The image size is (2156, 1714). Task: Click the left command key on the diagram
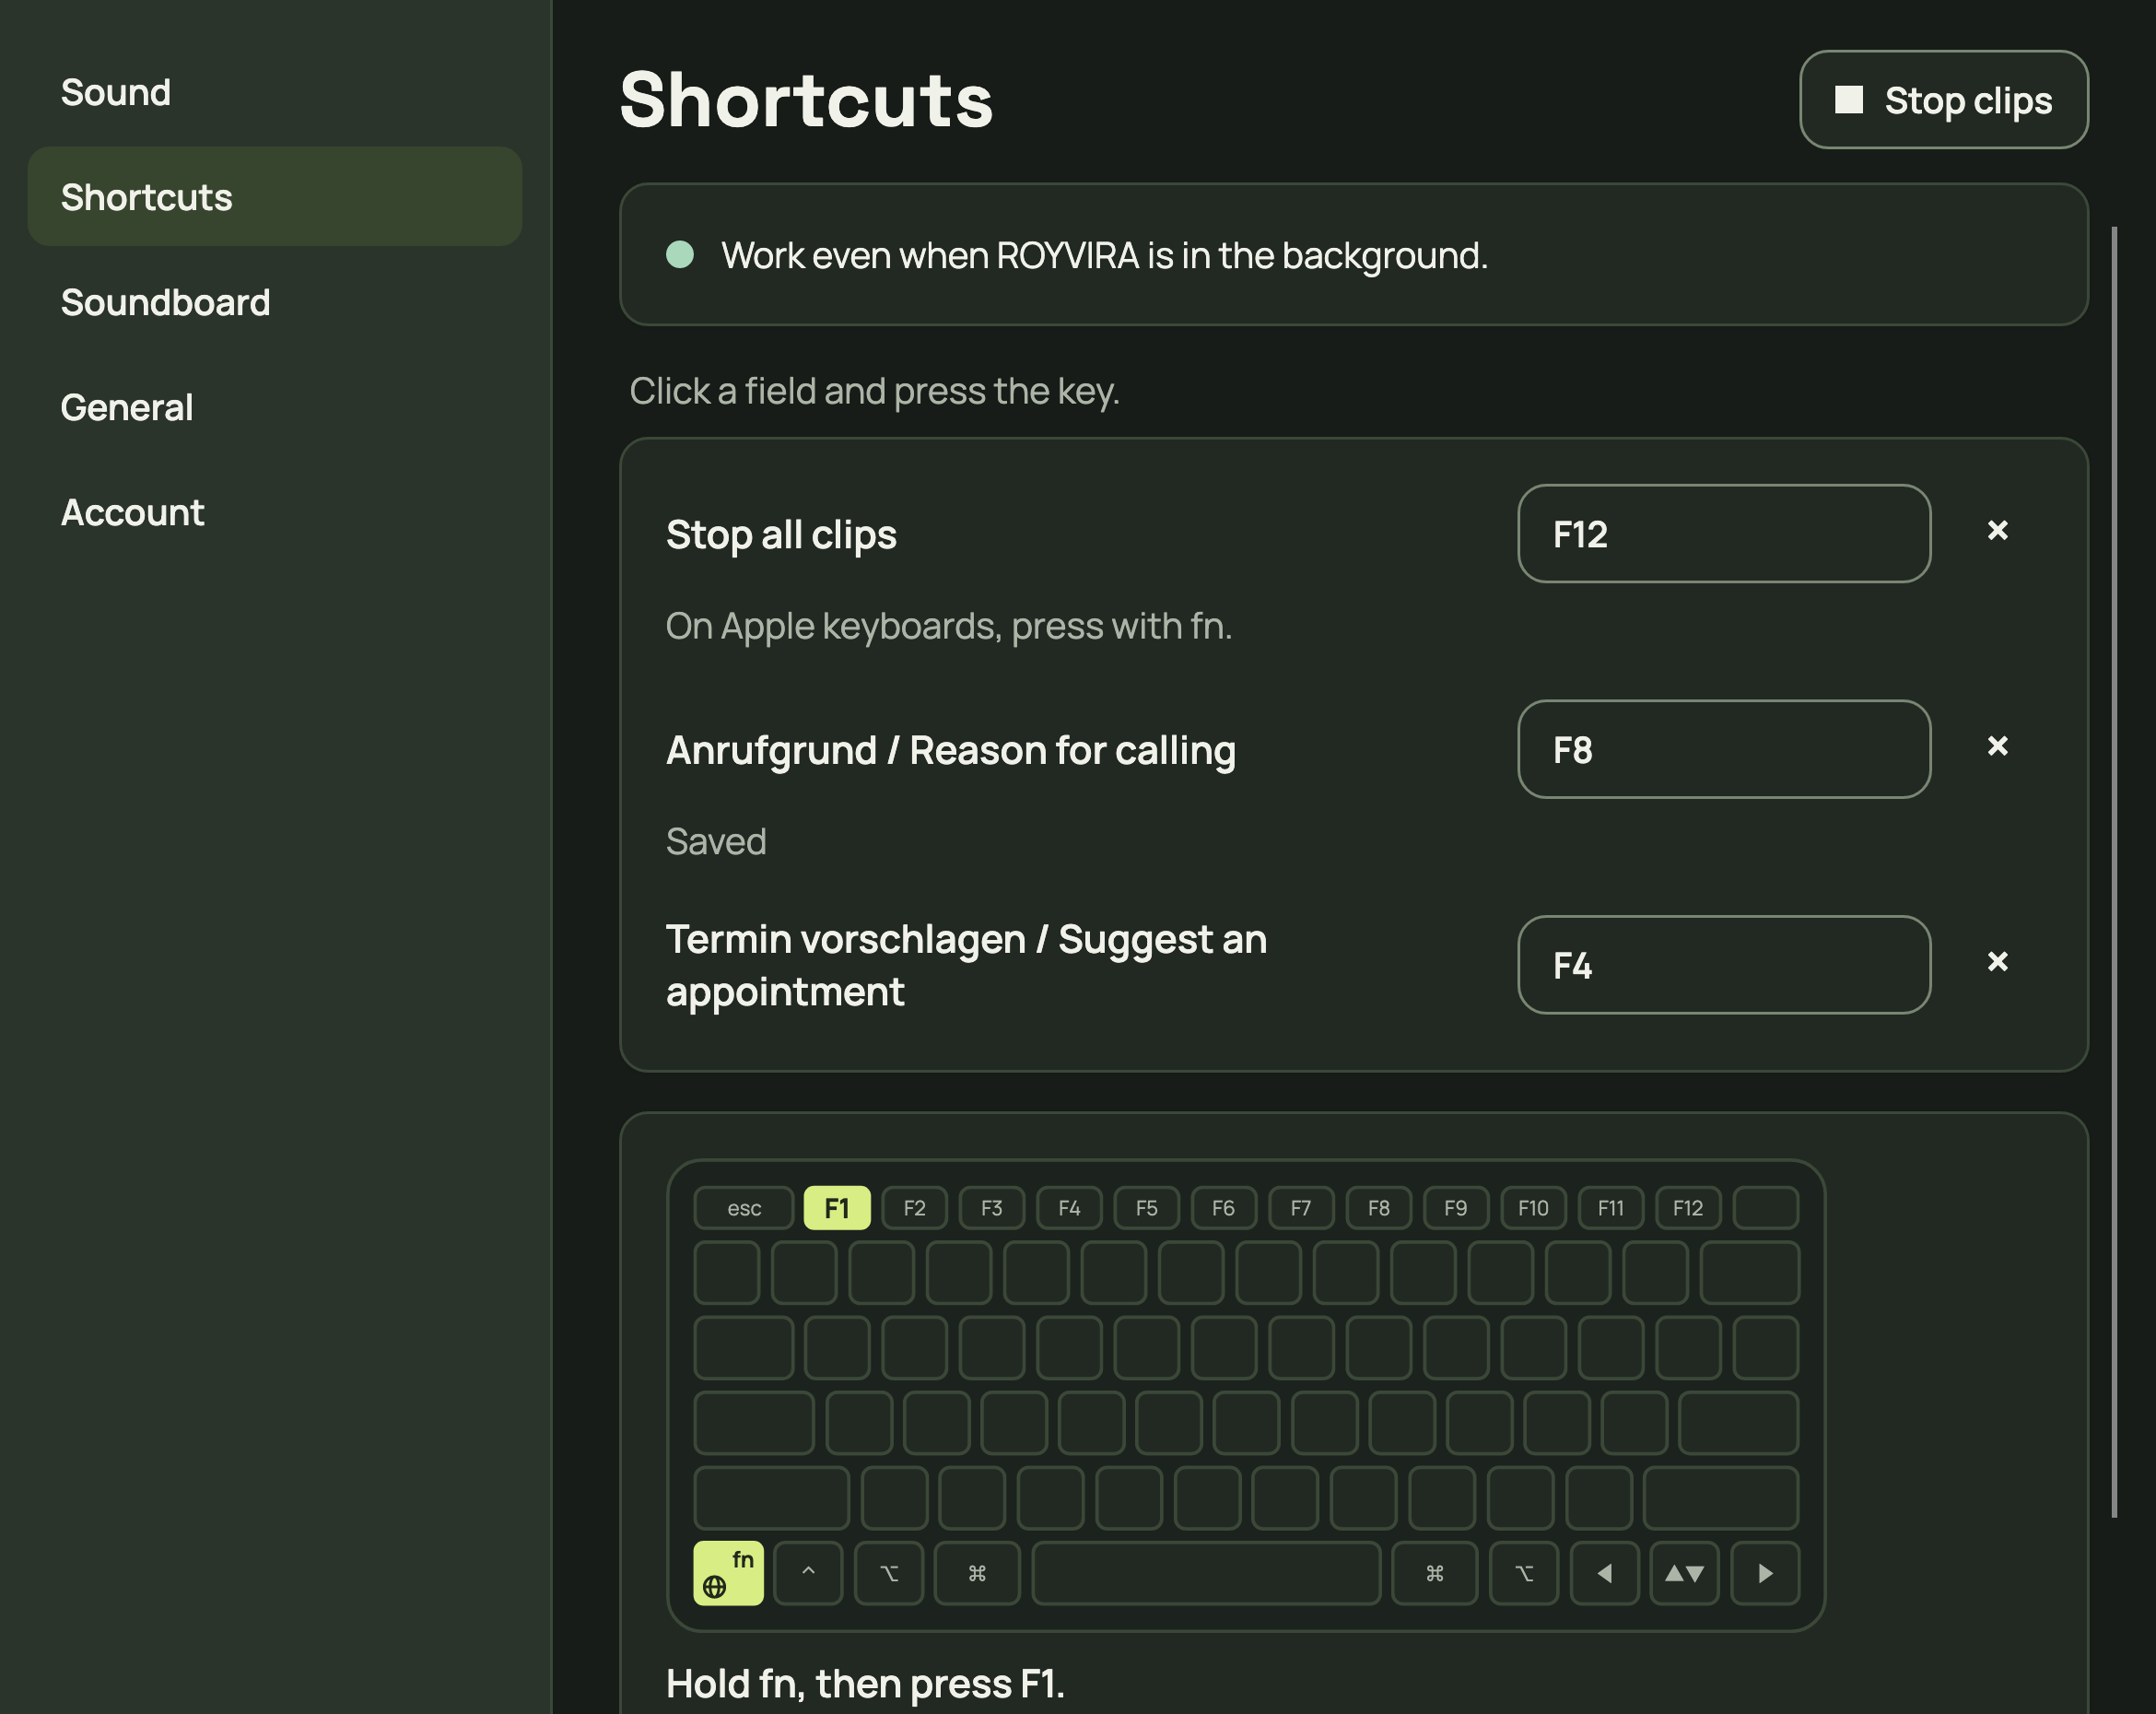[977, 1573]
